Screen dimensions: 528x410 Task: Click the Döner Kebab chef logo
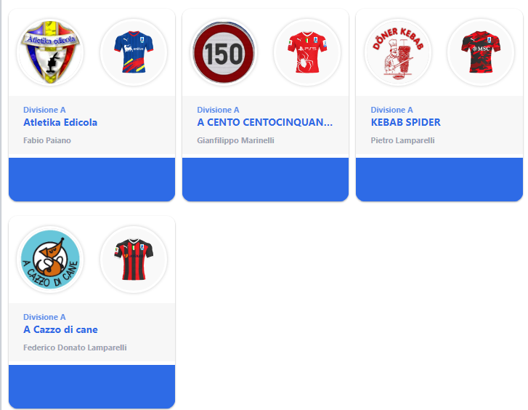(398, 52)
